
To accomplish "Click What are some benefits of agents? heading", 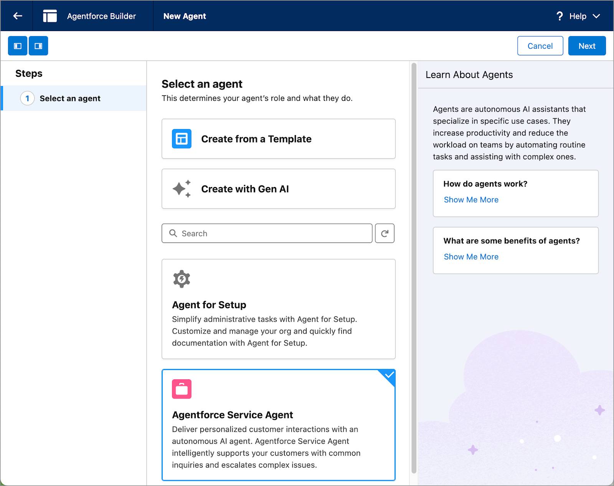I will point(511,241).
